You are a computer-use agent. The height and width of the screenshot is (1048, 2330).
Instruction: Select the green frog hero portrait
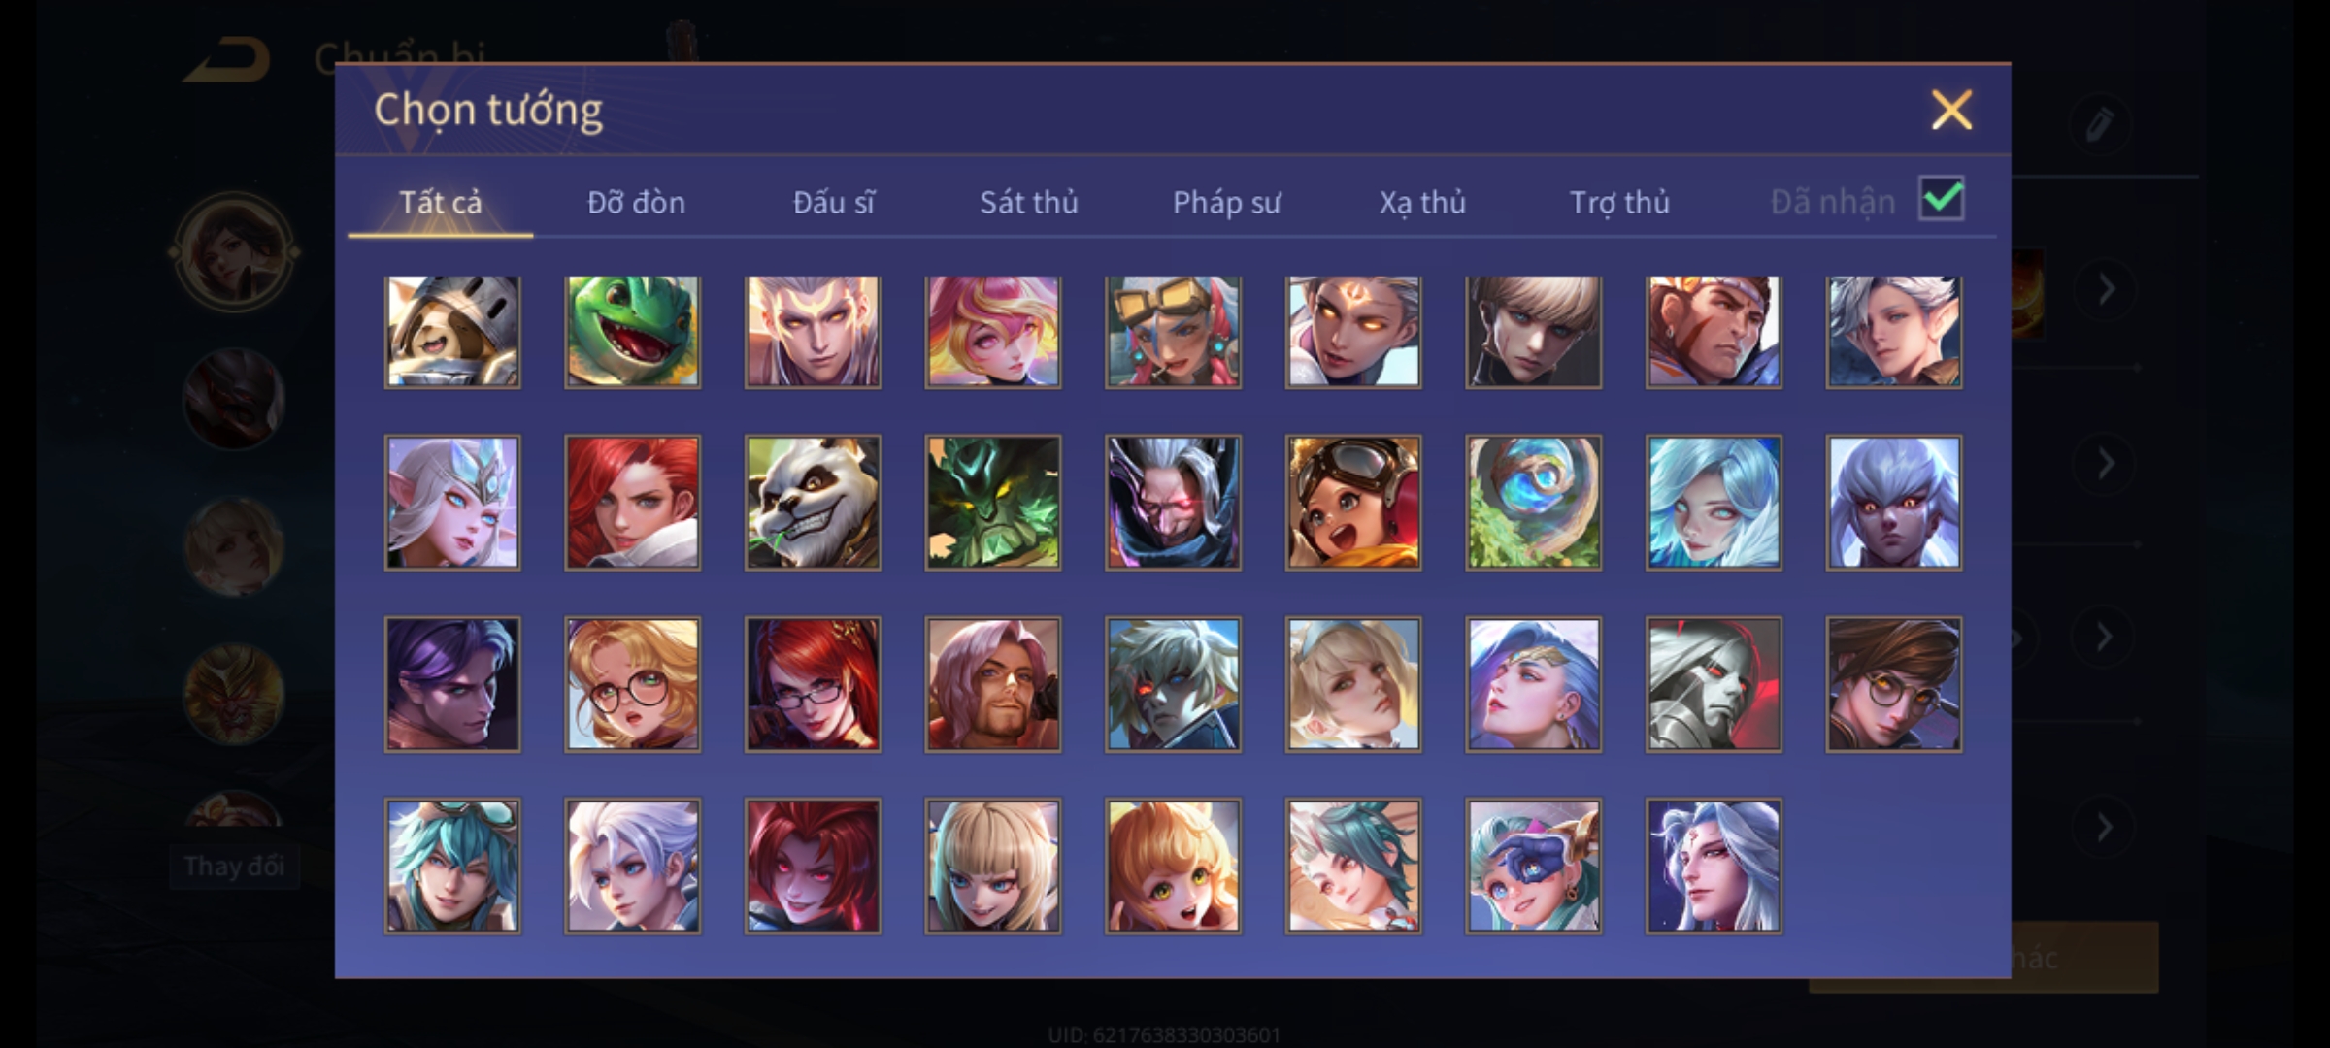click(x=632, y=332)
